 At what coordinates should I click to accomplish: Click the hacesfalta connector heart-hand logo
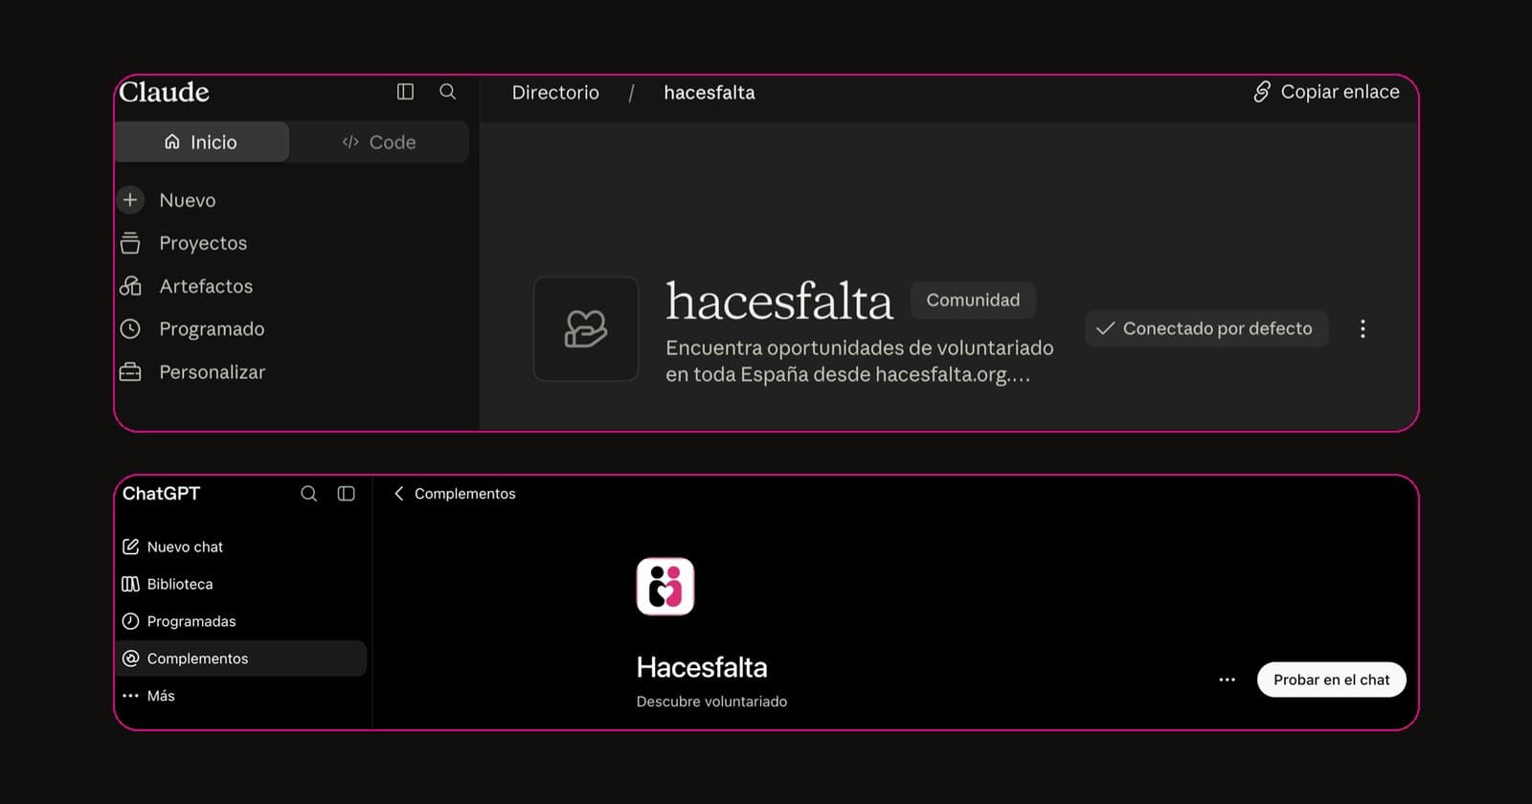[586, 329]
